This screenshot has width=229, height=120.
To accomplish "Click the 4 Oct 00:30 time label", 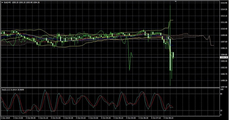I will tap(31, 118).
